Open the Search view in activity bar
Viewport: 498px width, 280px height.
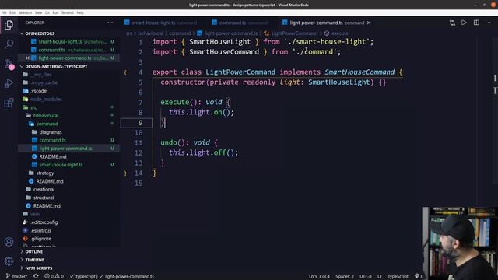tap(9, 44)
